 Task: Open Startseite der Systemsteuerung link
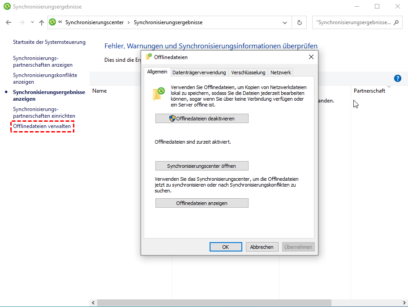[49, 42]
